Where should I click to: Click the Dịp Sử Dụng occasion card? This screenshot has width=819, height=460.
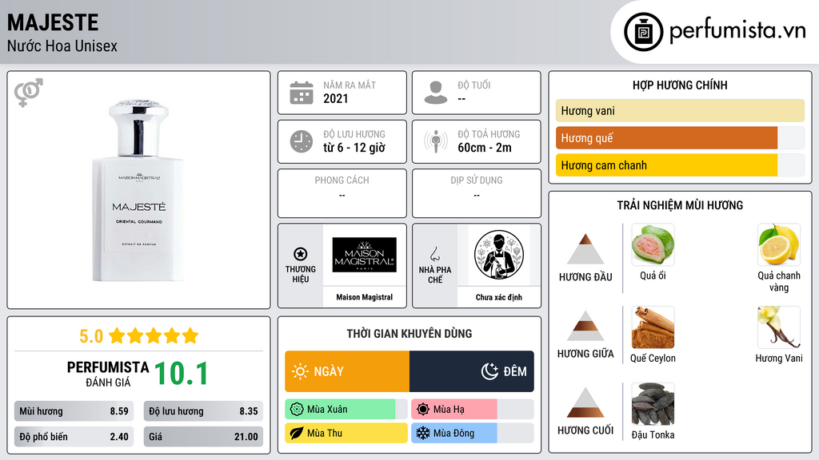point(477,193)
